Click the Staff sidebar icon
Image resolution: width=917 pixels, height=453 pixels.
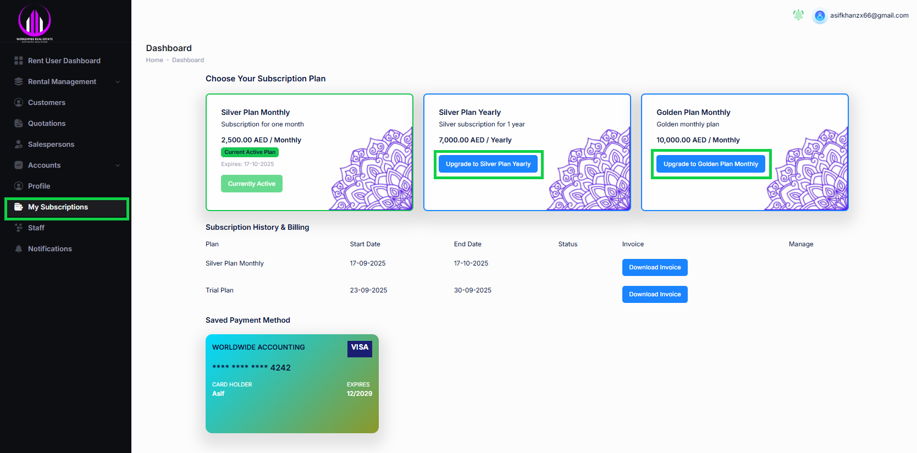[19, 228]
